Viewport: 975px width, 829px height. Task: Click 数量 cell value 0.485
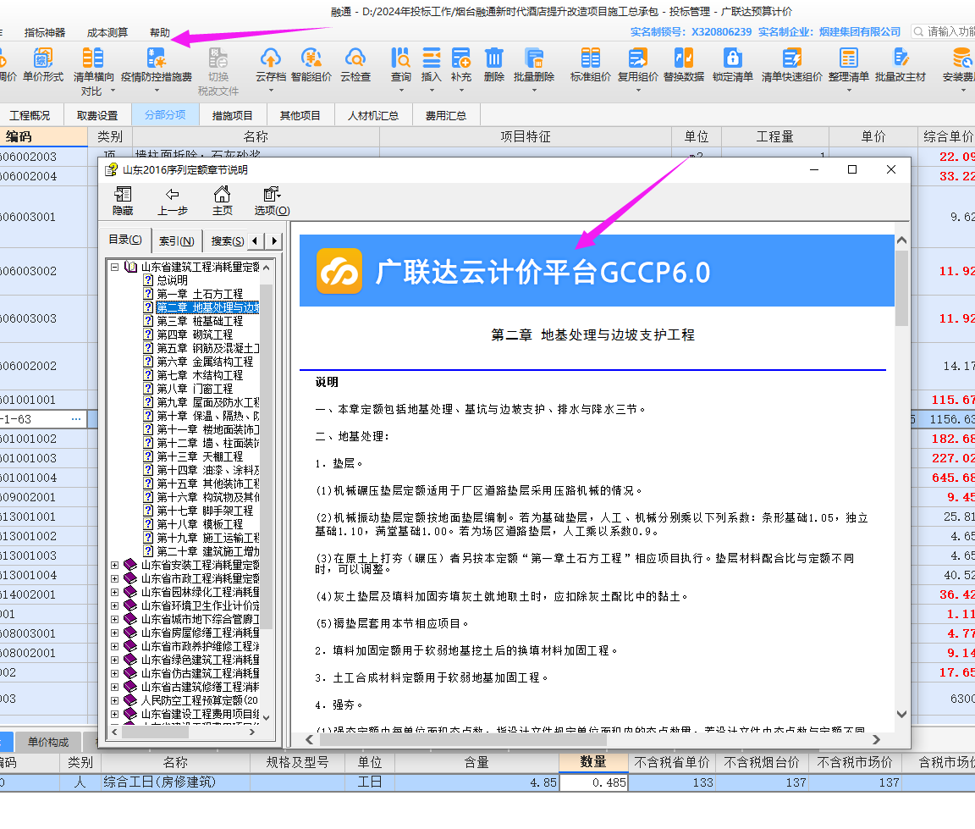594,782
